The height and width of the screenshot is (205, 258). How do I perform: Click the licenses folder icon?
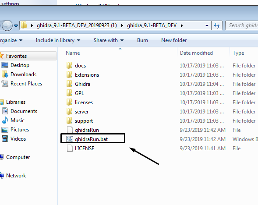[x=69, y=102]
